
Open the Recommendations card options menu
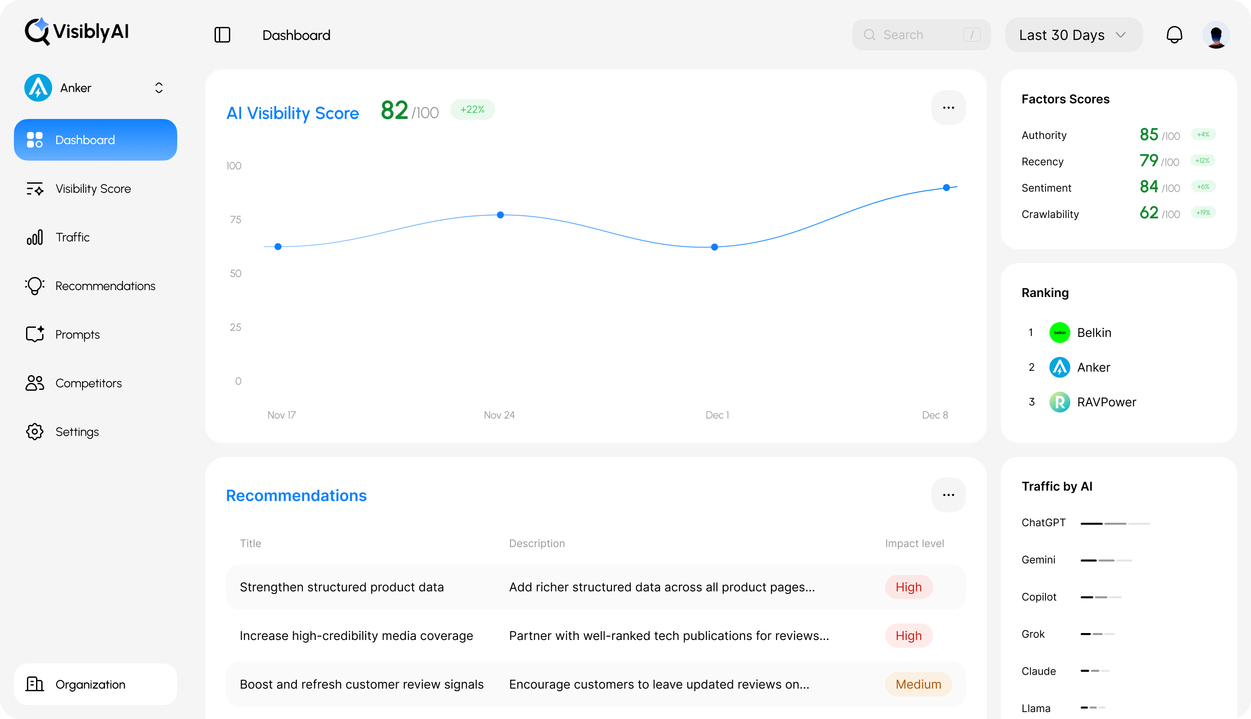[948, 495]
